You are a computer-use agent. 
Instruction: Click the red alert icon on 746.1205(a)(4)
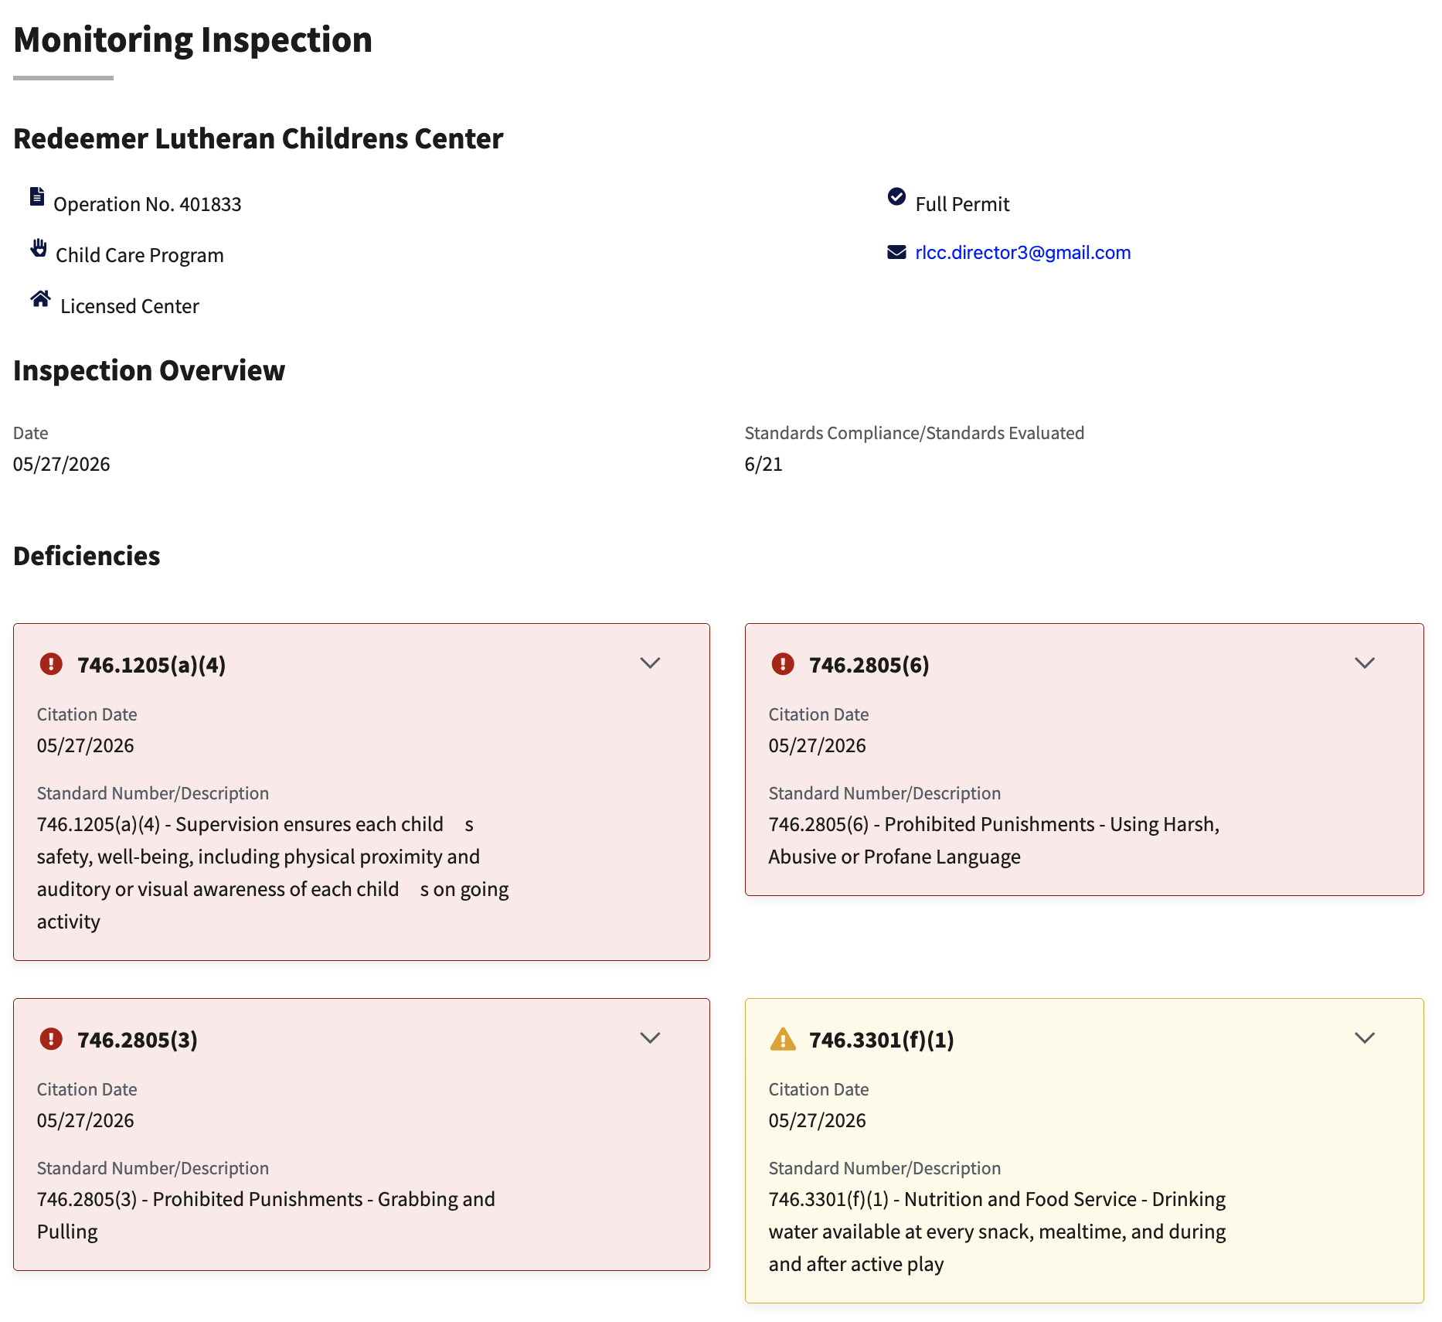(51, 663)
